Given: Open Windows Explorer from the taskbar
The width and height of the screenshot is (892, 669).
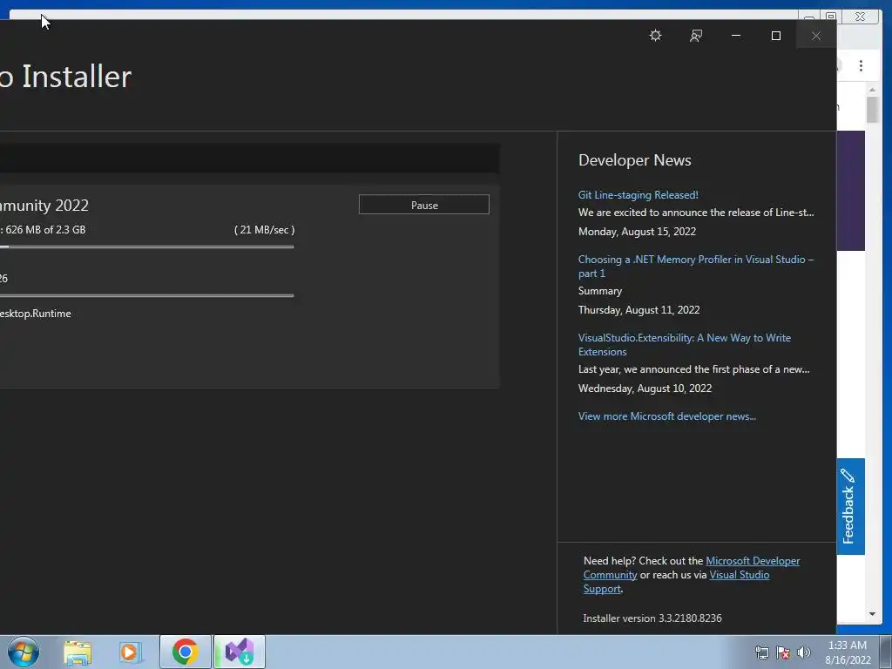Looking at the screenshot, I should [x=78, y=652].
